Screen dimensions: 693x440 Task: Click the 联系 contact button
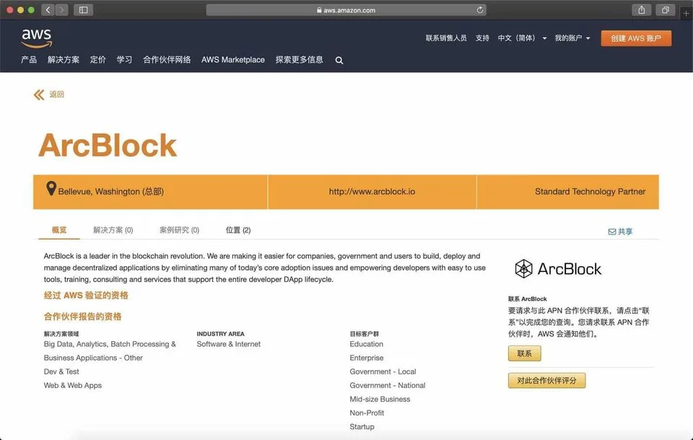[525, 353]
